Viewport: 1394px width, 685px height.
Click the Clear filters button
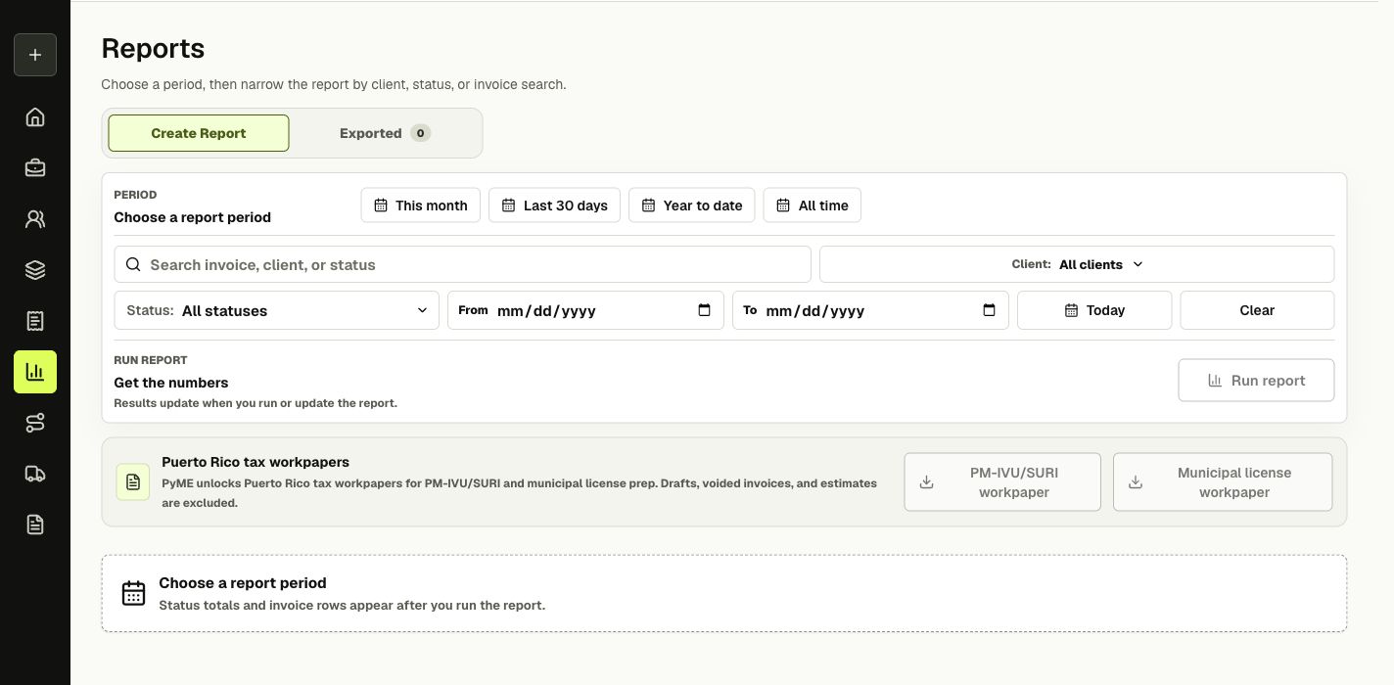click(x=1257, y=310)
